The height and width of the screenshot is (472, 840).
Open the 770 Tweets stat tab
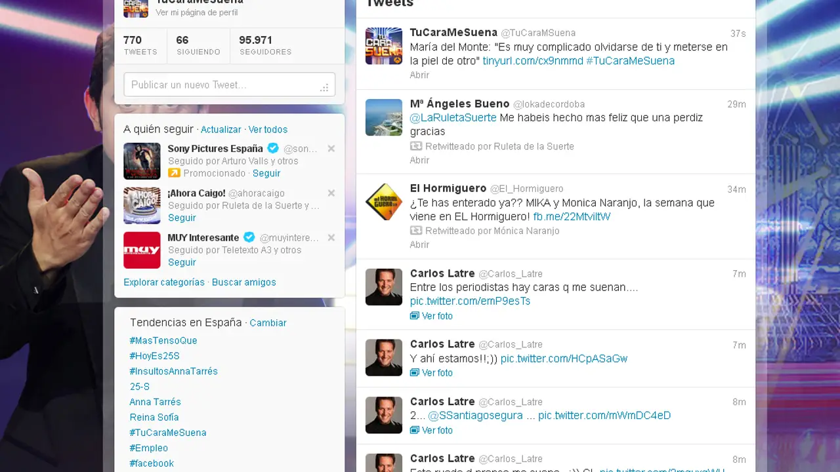pos(140,45)
